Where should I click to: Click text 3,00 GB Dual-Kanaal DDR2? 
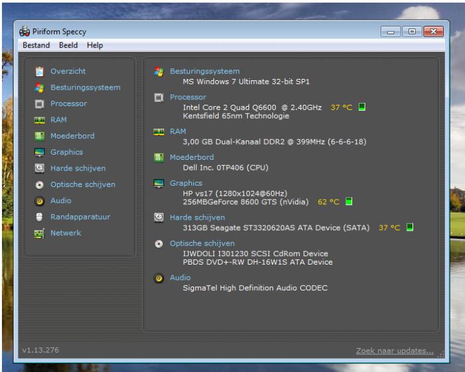[234, 142]
